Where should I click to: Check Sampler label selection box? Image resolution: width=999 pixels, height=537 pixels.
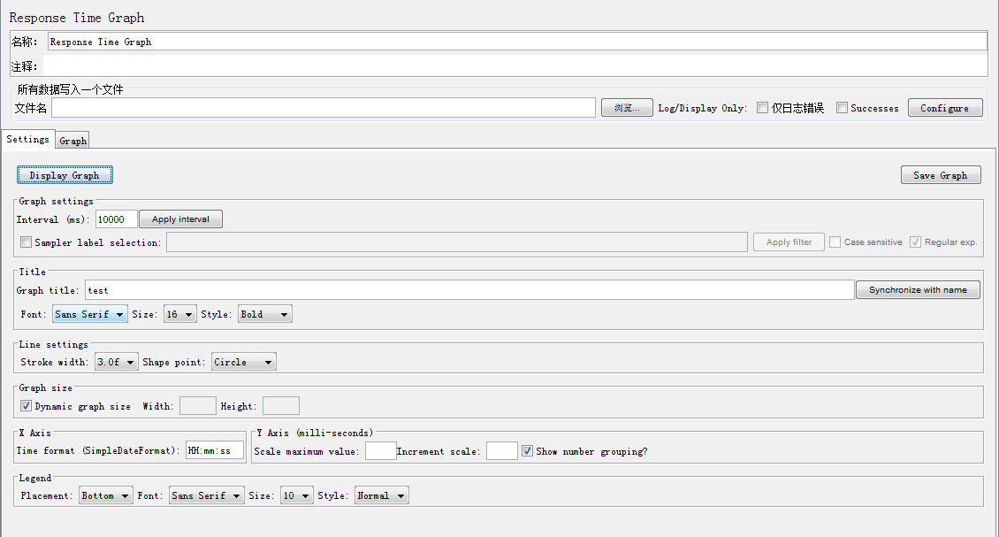(x=27, y=242)
